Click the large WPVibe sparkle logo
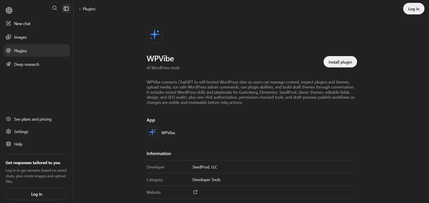Viewport: 429px width, 203px height. [155, 35]
